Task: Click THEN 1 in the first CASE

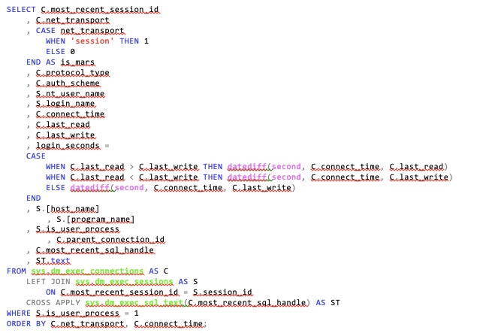Action: tap(134, 41)
